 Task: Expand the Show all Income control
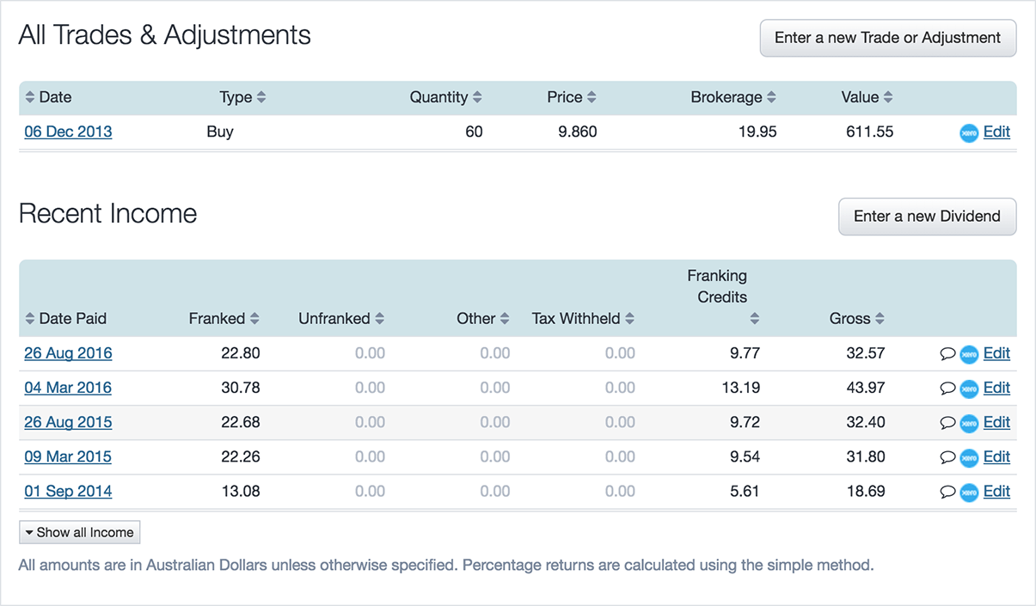point(79,532)
